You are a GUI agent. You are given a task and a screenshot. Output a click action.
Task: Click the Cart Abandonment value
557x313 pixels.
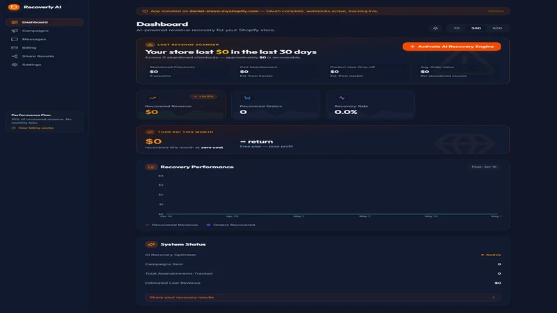click(244, 72)
